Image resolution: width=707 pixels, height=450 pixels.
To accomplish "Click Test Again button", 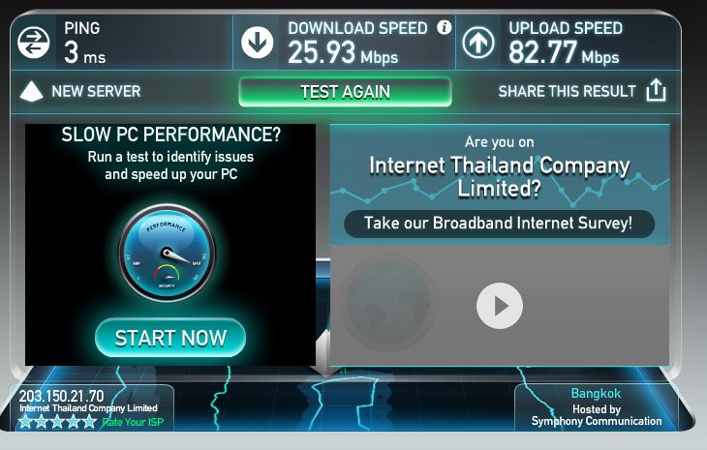I will click(x=345, y=92).
